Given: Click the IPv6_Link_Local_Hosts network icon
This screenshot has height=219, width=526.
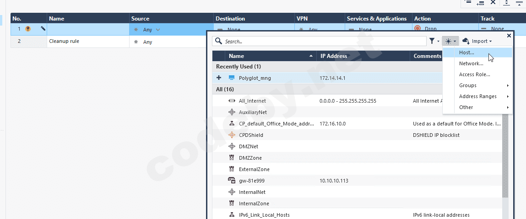Looking at the screenshot, I should coord(232,214).
